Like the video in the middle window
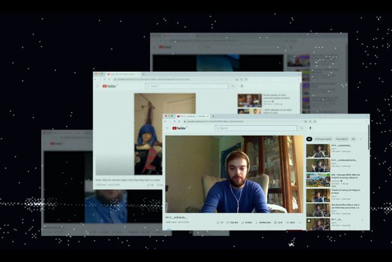Screen dimensions: 392x262 (x=150, y=185)
